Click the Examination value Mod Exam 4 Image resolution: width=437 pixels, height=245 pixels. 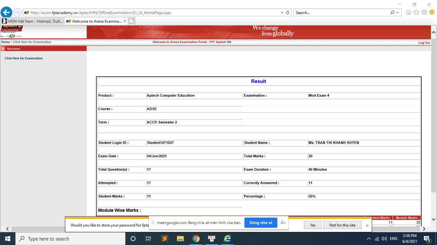319,95
